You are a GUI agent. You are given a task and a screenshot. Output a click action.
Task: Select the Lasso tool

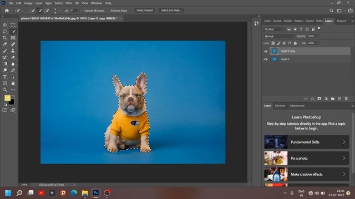5,32
